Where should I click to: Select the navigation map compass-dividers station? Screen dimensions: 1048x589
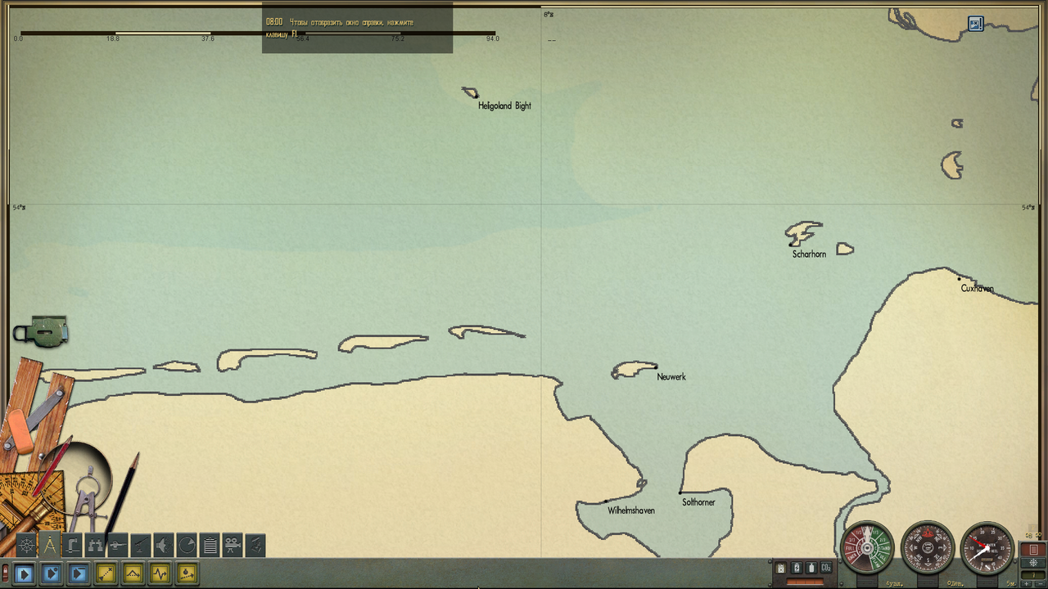(50, 545)
